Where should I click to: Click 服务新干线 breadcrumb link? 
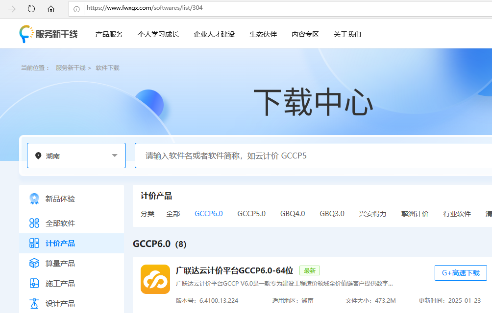click(x=71, y=68)
